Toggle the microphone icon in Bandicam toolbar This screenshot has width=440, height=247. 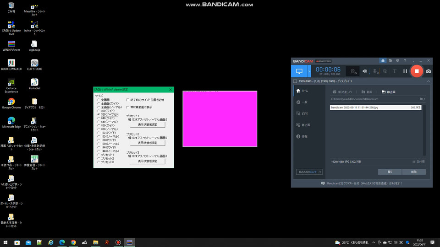(375, 71)
